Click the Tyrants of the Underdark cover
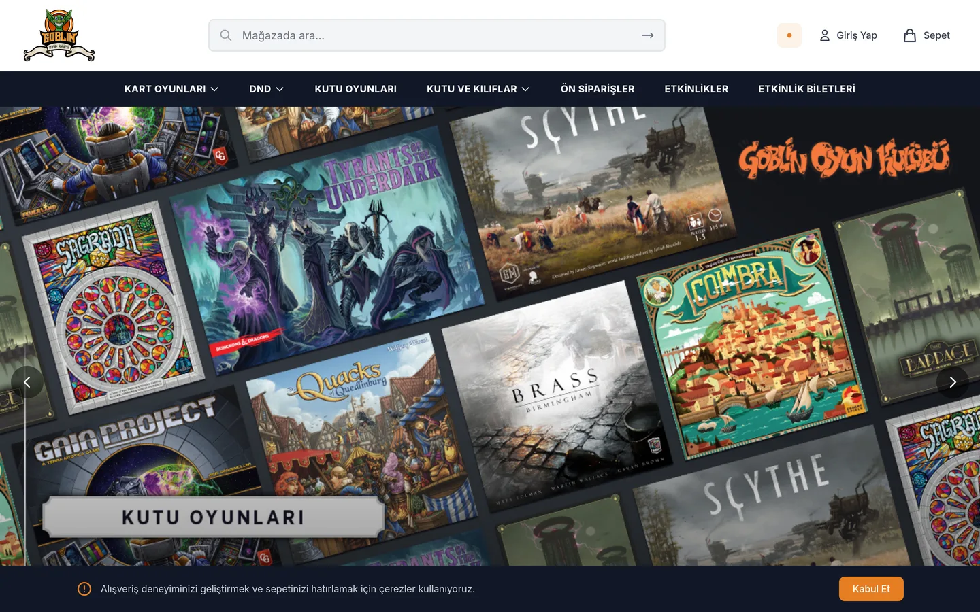 [327, 251]
